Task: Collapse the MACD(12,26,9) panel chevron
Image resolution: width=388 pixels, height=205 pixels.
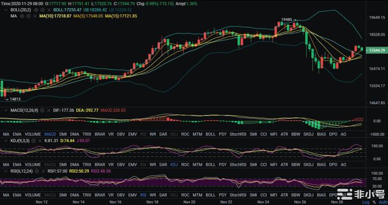Action: [x=6, y=111]
